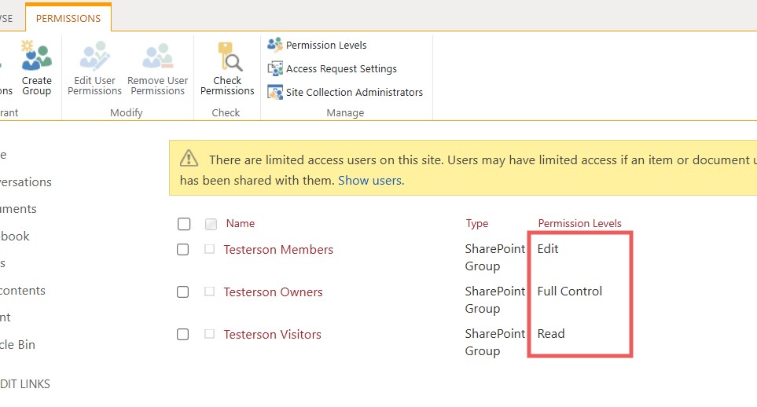Screen dimensions: 757x407
Task: Switch to the PERMISSIONS ribbon tab
Action: [68, 18]
